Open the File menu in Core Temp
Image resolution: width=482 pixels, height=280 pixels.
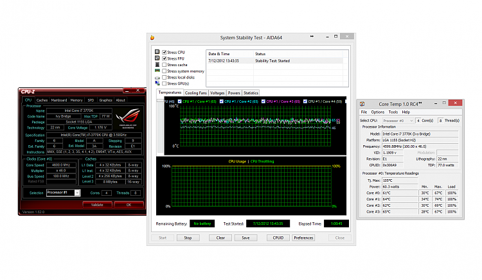point(364,112)
